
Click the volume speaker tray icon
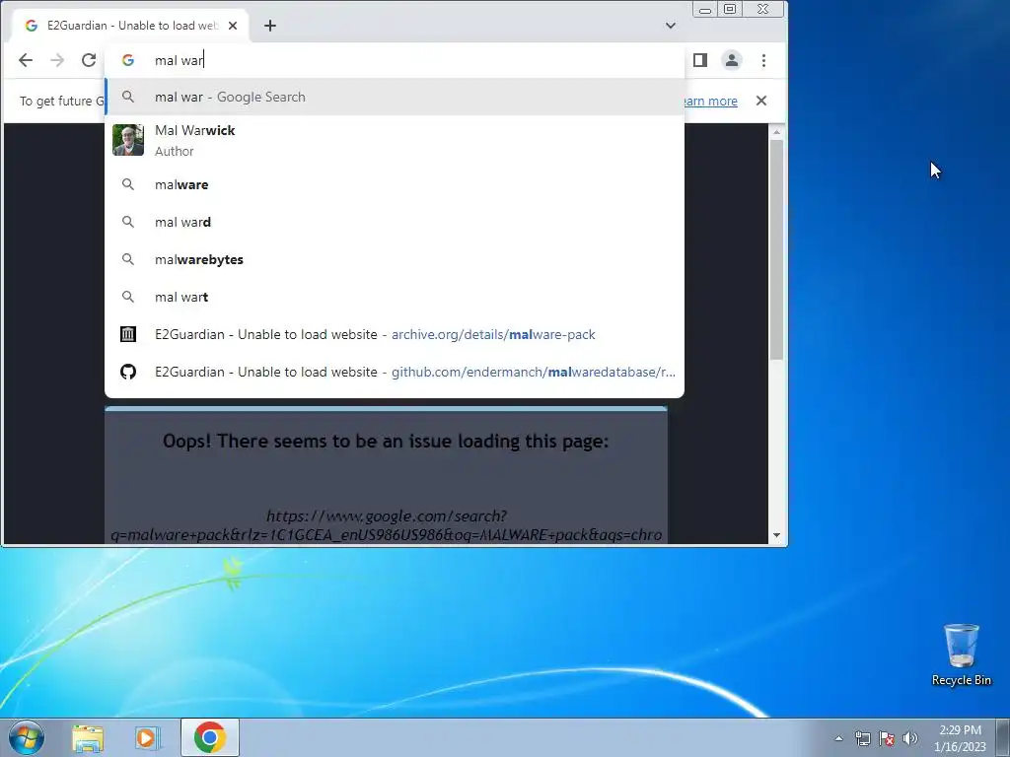tap(909, 738)
